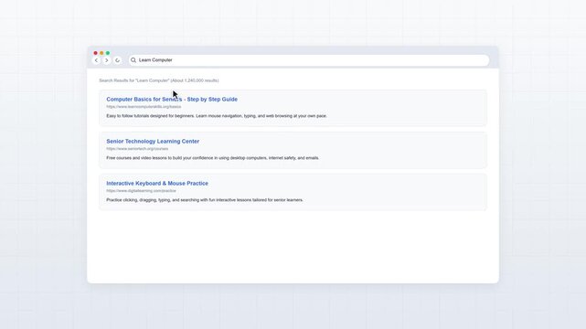Minimize the window with the yellow button

(x=101, y=53)
